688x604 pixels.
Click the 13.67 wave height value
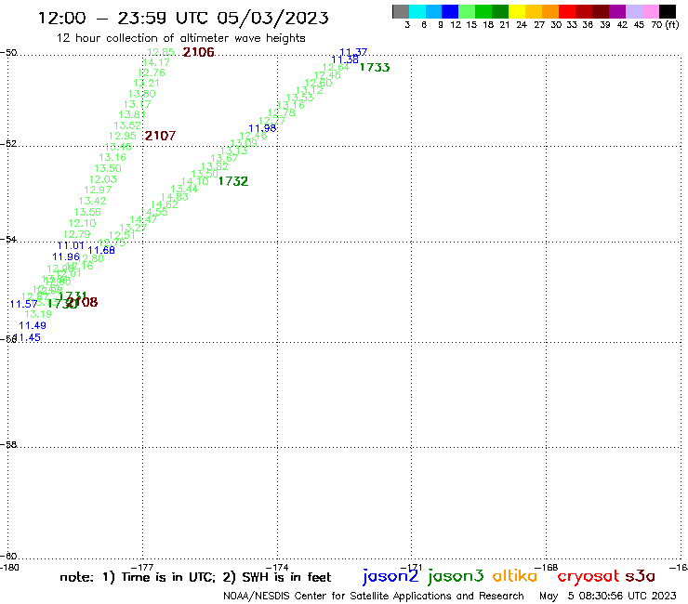(x=224, y=158)
